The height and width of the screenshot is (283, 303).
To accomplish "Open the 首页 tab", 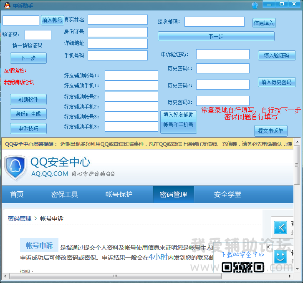I will 17,194.
